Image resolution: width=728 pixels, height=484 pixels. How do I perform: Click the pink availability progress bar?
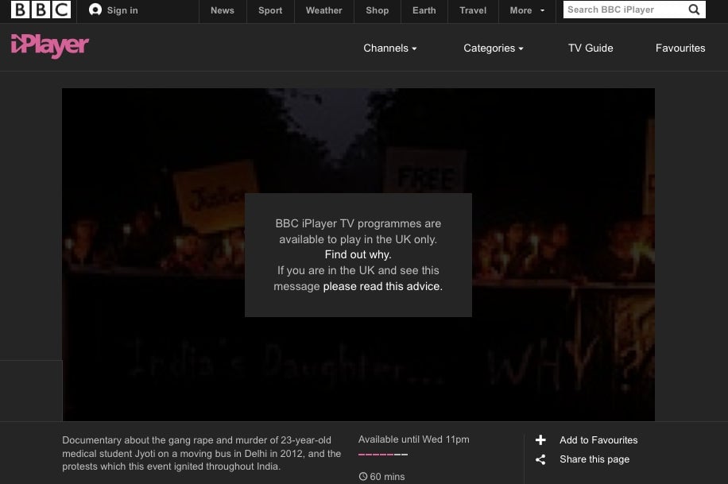[383, 455]
